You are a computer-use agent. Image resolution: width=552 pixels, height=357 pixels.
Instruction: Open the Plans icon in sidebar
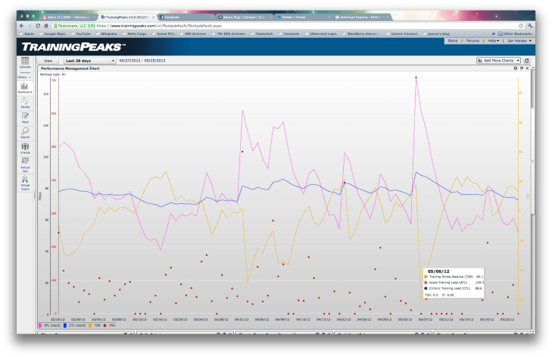tap(25, 116)
